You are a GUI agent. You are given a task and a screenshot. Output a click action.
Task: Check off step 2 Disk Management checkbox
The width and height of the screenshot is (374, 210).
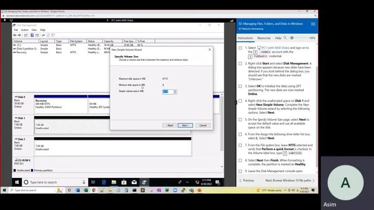(240, 64)
